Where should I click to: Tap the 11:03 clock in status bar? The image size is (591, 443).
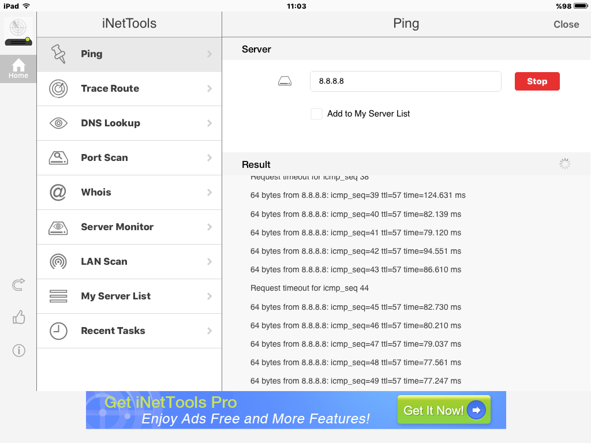point(296,6)
